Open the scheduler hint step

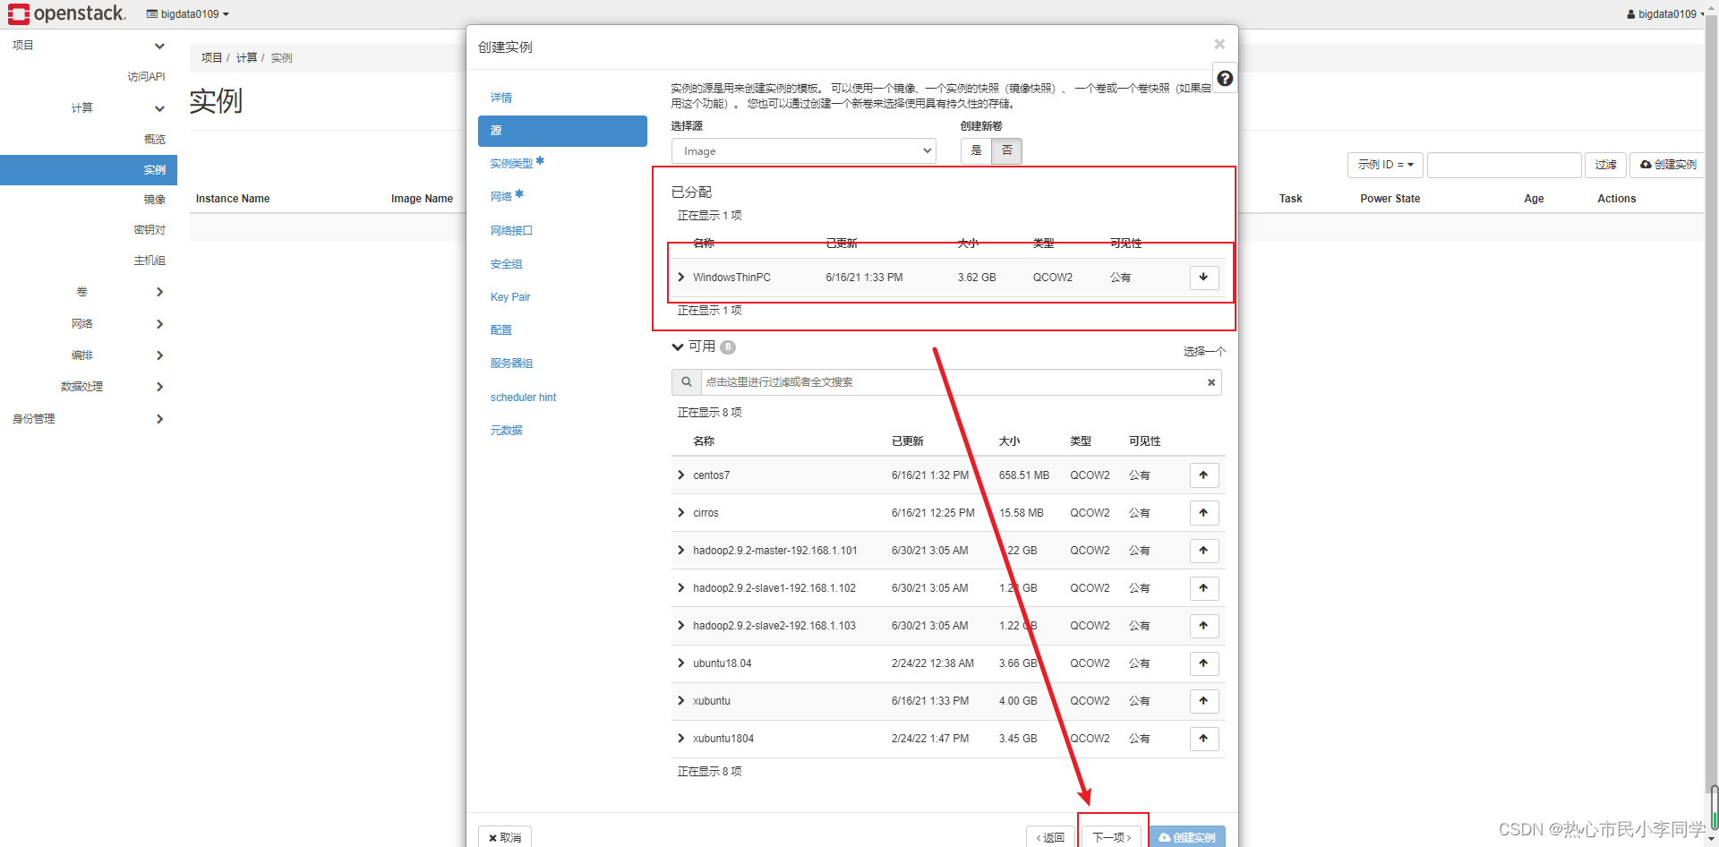coord(523,398)
